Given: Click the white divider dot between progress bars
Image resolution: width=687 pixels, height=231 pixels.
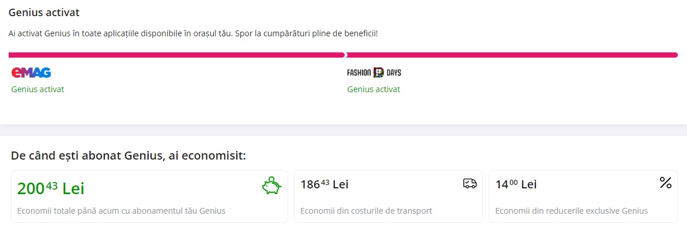Looking at the screenshot, I should coord(346,55).
